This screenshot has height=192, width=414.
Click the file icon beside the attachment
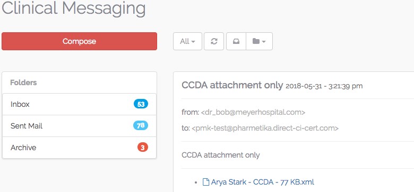206,182
